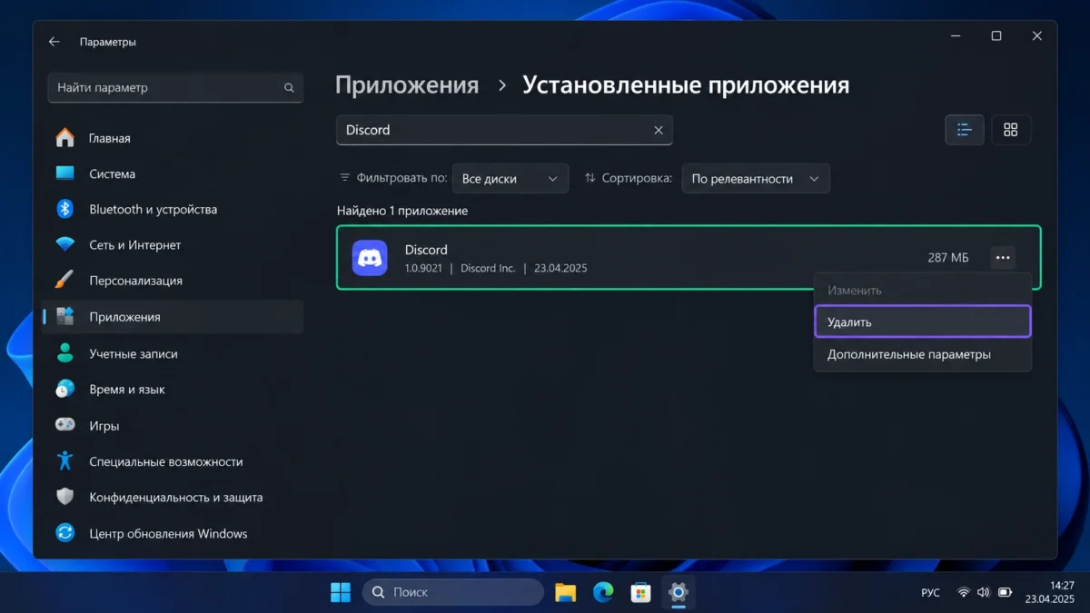
Task: Click the Найти параметр search box
Action: (175, 88)
